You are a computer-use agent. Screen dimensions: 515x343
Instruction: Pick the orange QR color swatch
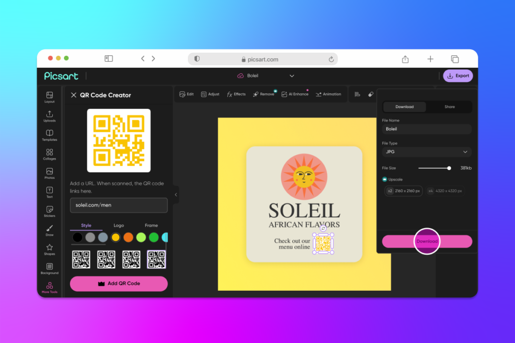point(128,237)
